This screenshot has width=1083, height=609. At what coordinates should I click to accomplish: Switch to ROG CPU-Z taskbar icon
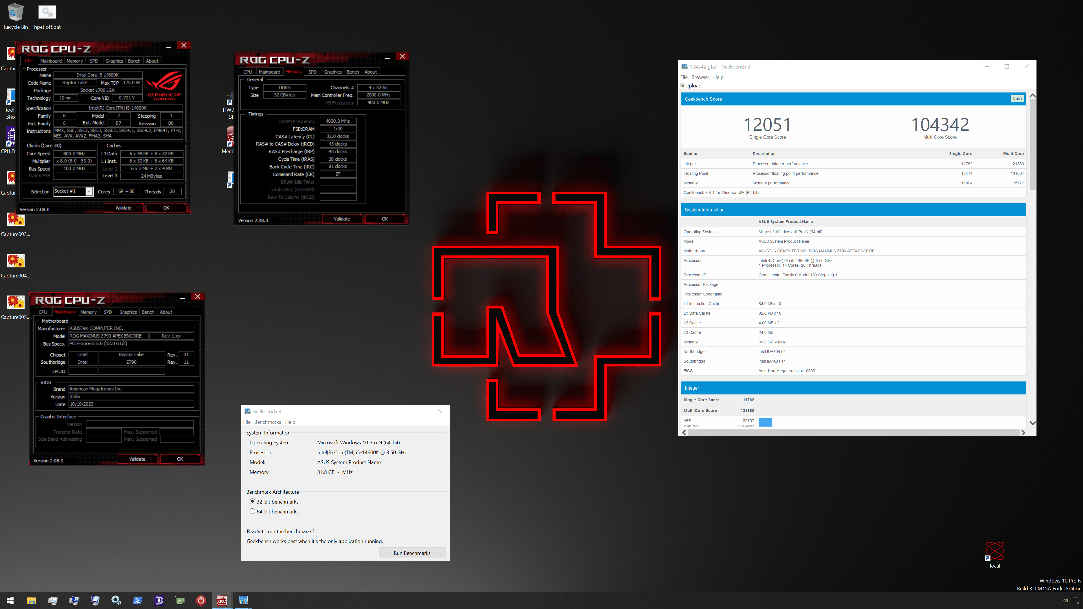[x=222, y=600]
